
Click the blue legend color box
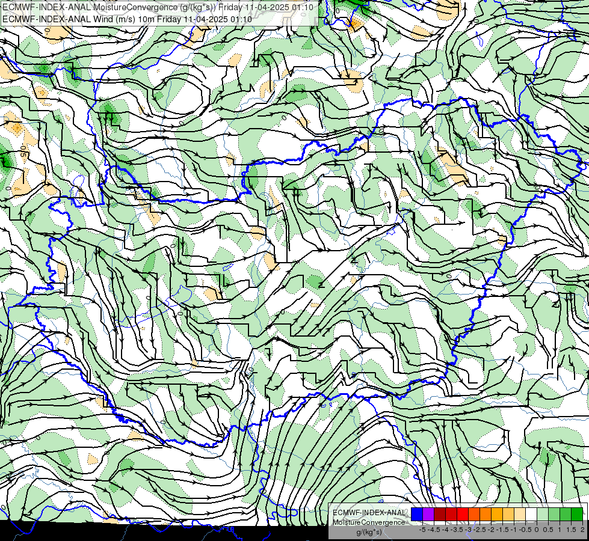click(x=417, y=514)
